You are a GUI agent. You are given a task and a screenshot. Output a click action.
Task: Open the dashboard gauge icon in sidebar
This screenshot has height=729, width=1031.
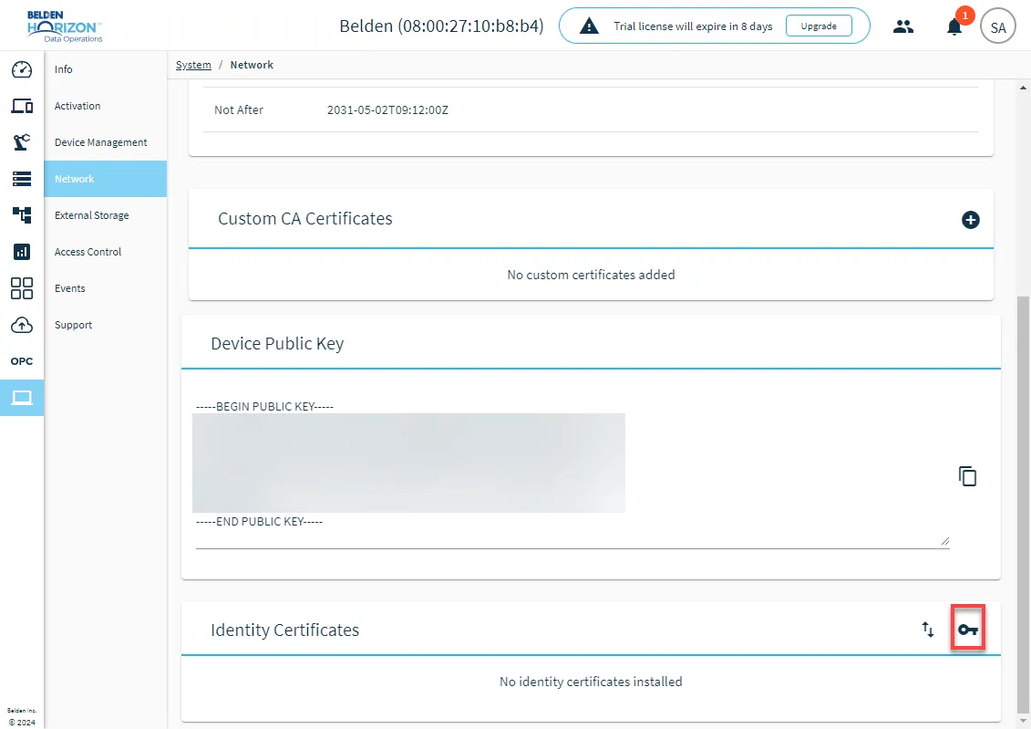[x=22, y=69]
